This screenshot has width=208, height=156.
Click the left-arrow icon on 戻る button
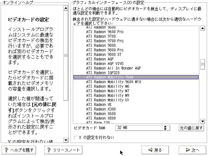(x=150, y=150)
